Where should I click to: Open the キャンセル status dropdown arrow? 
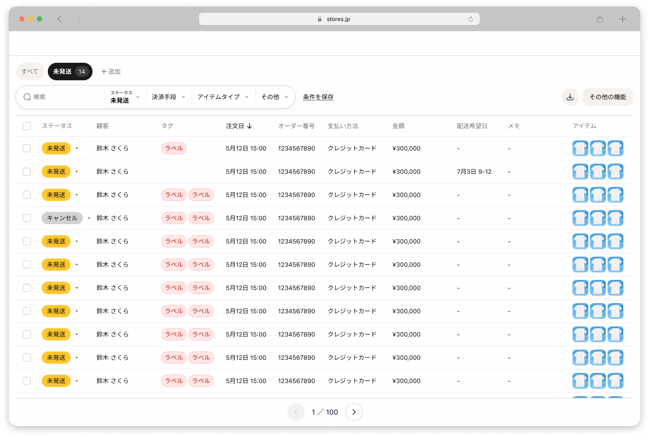pyautogui.click(x=89, y=218)
